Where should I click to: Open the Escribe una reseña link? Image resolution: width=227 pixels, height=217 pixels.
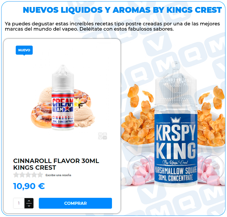tap(58, 175)
